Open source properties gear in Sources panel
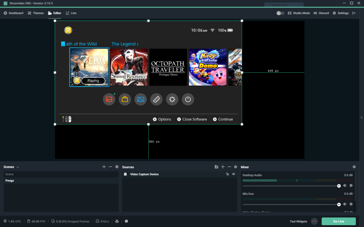The image size is (364, 227). [x=235, y=167]
